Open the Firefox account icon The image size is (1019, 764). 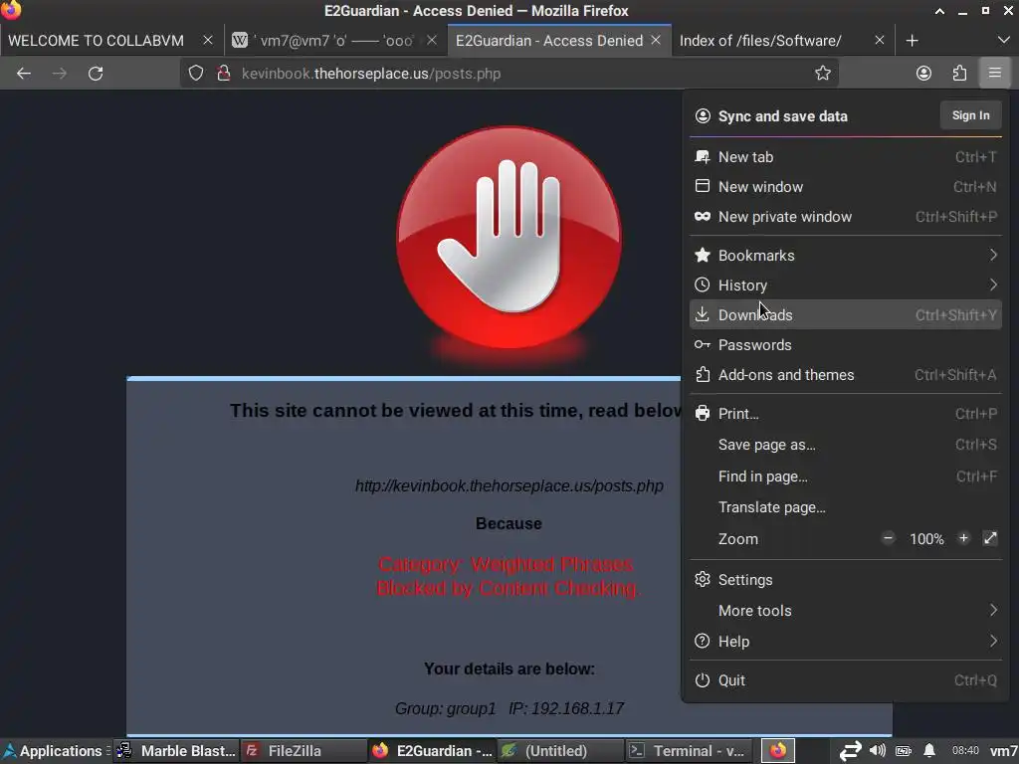pos(923,74)
